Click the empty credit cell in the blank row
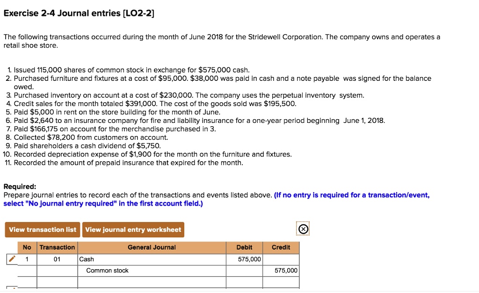Image resolution: width=479 pixels, height=293 pixels. tap(281, 281)
